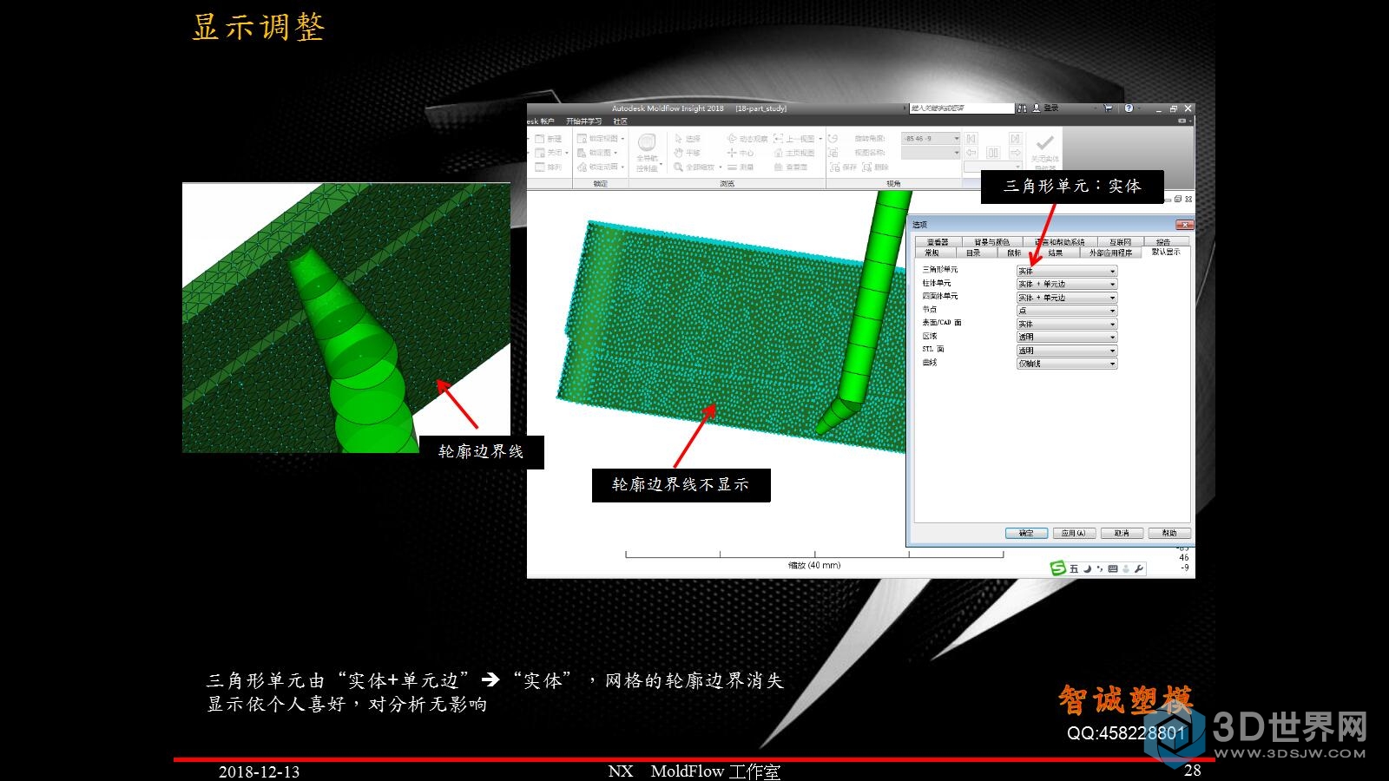
Task: Open the 区域 display dropdown
Action: click(1067, 337)
